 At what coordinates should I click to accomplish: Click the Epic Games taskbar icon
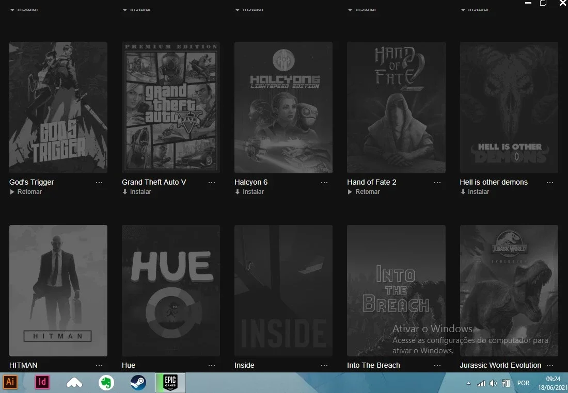170,383
